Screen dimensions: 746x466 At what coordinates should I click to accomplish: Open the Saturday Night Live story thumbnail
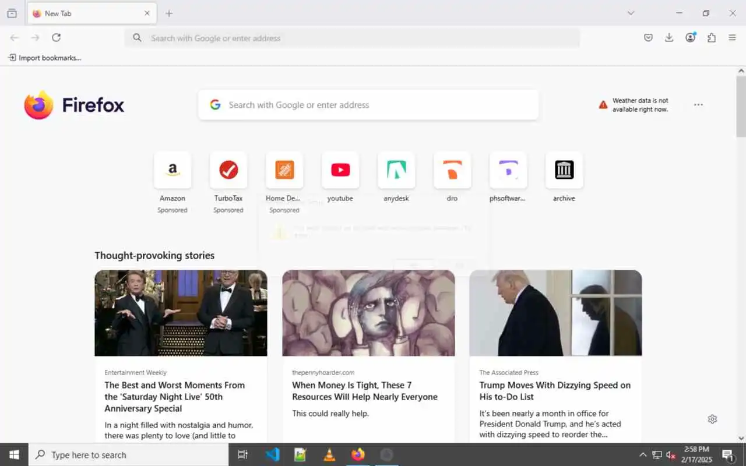(181, 313)
